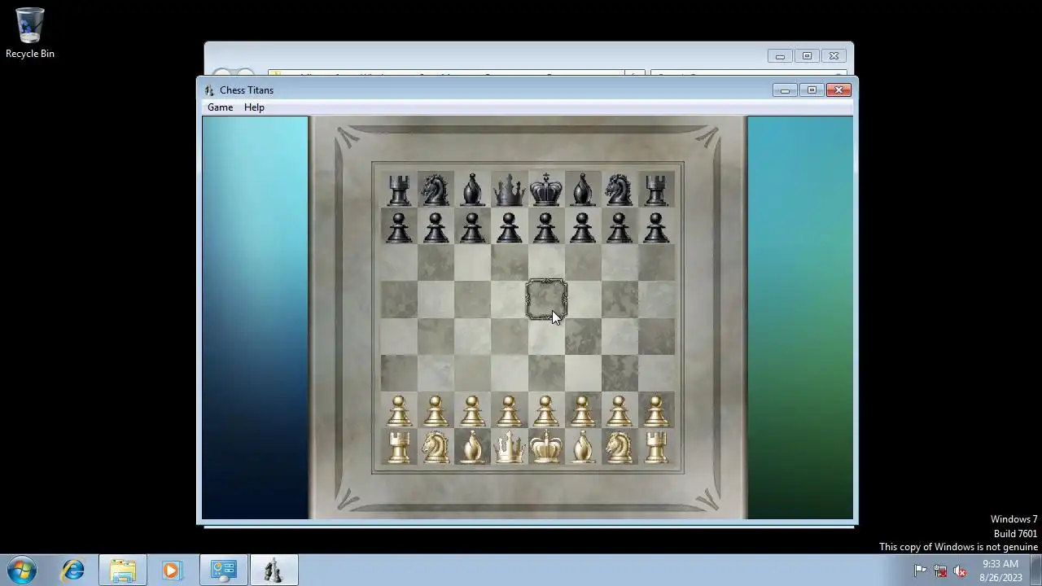Click the black queenside knight
Viewport: 1042px width, 586px height.
tap(436, 190)
